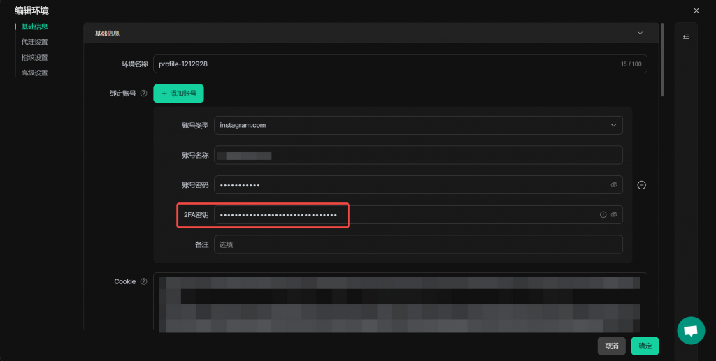Close the 编辑环境 dialog with X
The image size is (716, 361).
pos(696,10)
